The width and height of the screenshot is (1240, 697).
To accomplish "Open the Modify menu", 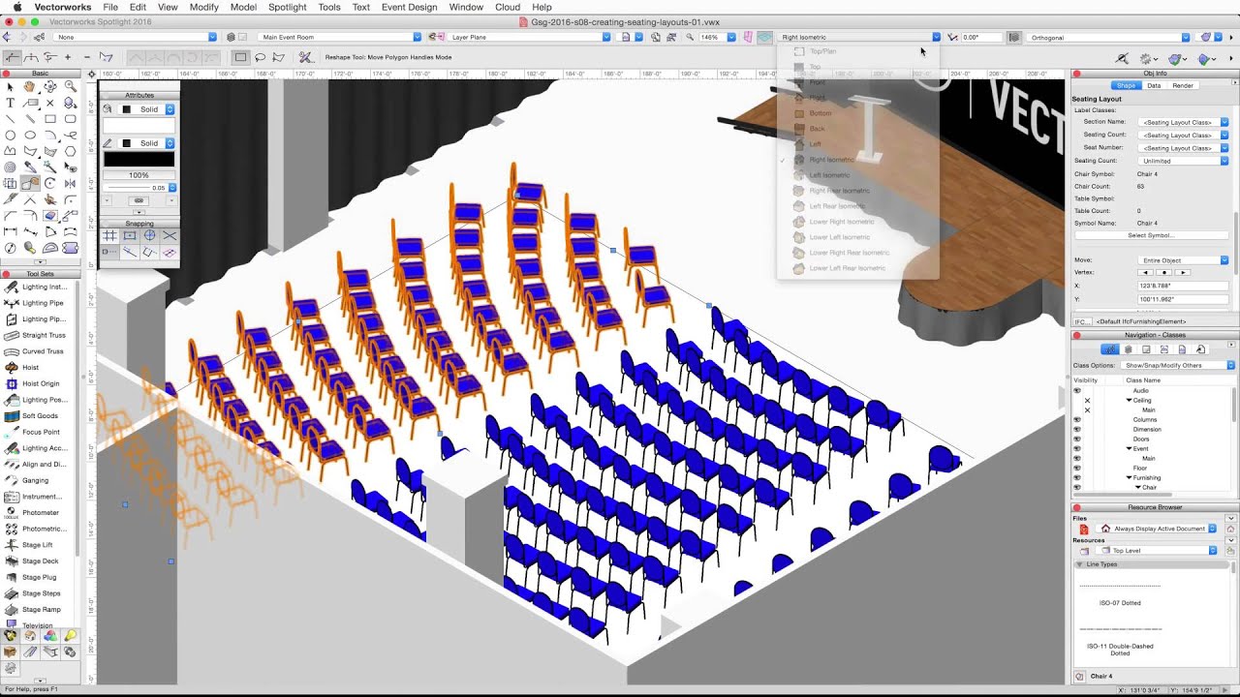I will point(203,7).
